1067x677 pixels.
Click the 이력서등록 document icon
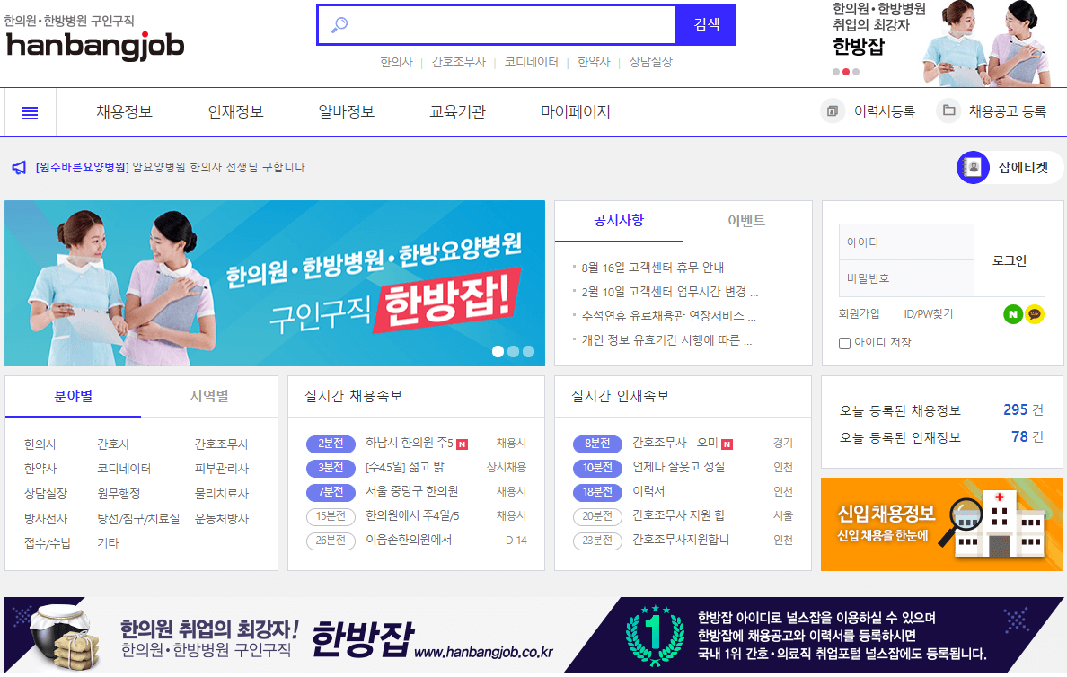(833, 111)
